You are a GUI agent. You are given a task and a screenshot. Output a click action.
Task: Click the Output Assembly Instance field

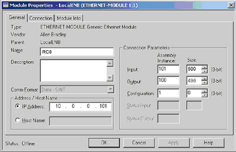(x=169, y=81)
